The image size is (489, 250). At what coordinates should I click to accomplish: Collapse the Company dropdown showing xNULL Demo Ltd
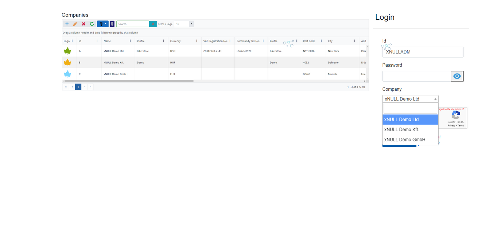[x=410, y=99]
